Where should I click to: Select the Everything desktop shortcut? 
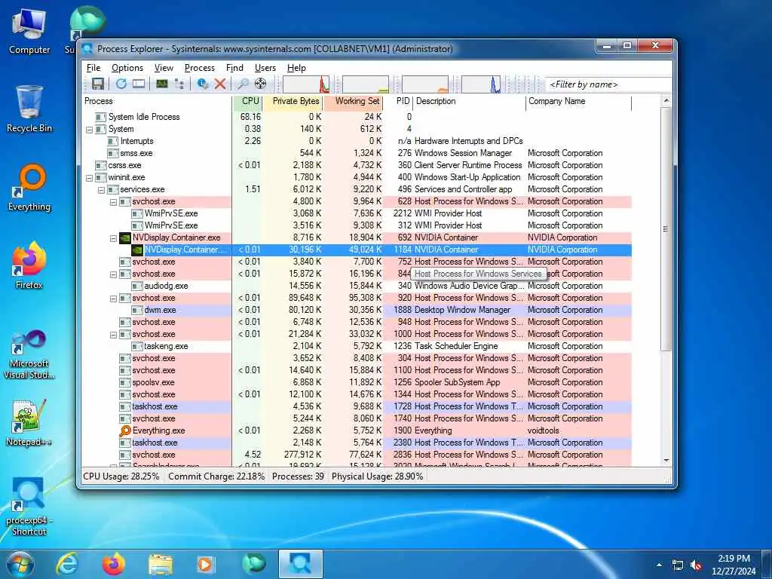pyautogui.click(x=29, y=188)
